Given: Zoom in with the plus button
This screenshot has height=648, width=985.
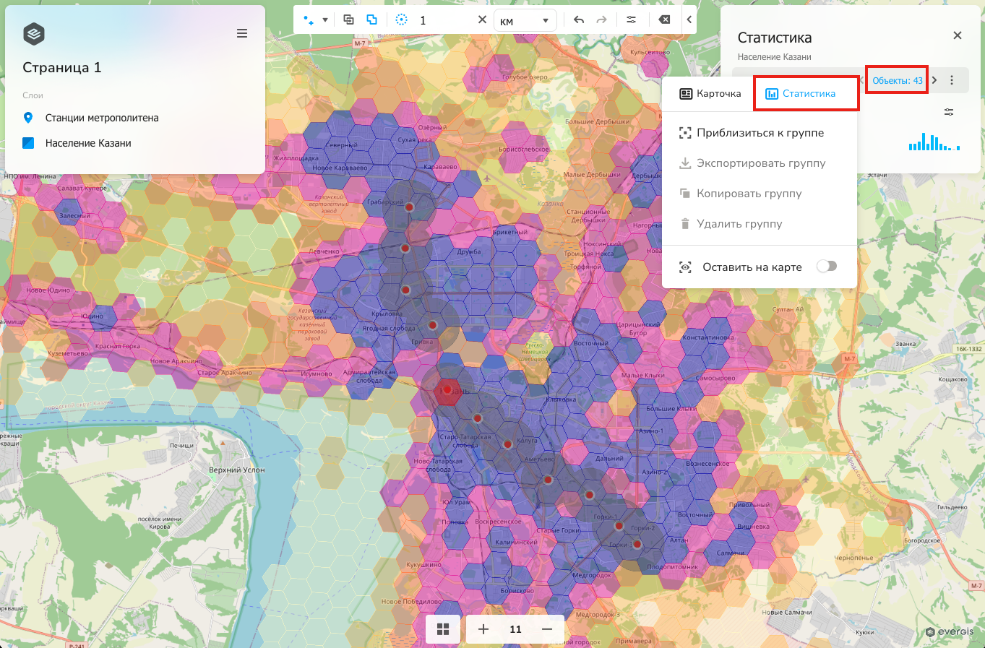Looking at the screenshot, I should click(483, 629).
